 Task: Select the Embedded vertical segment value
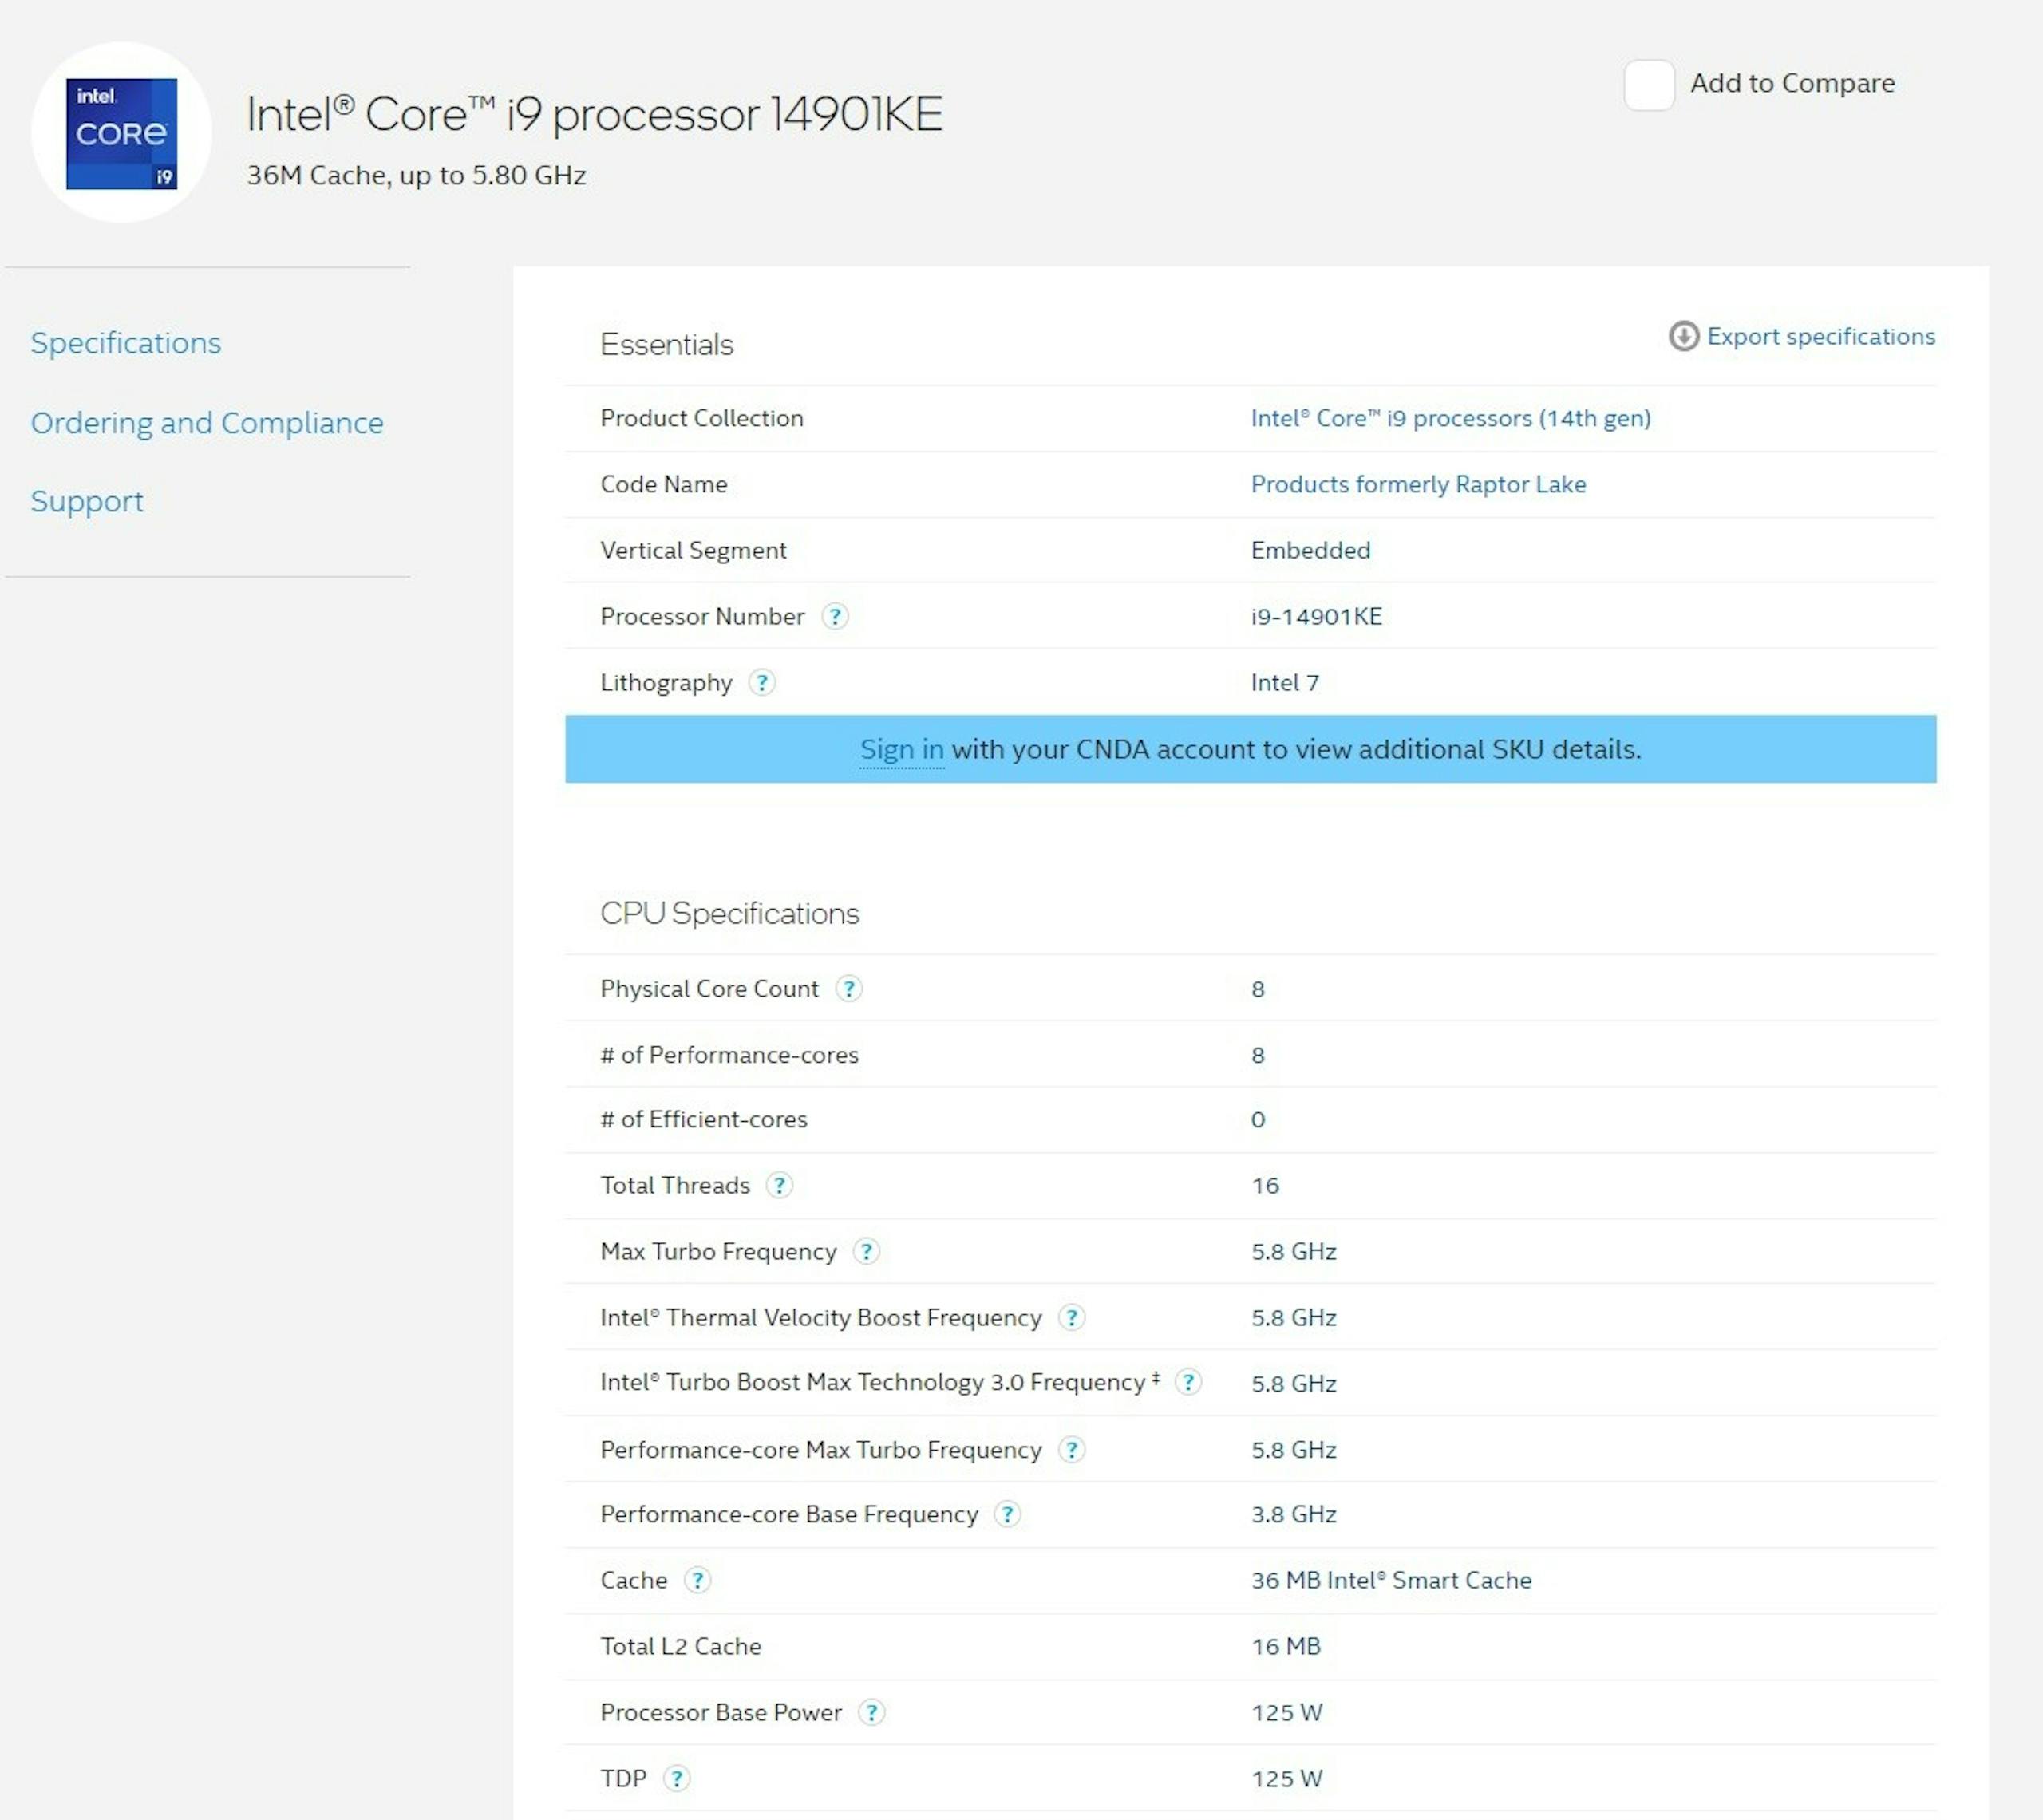click(x=1310, y=550)
